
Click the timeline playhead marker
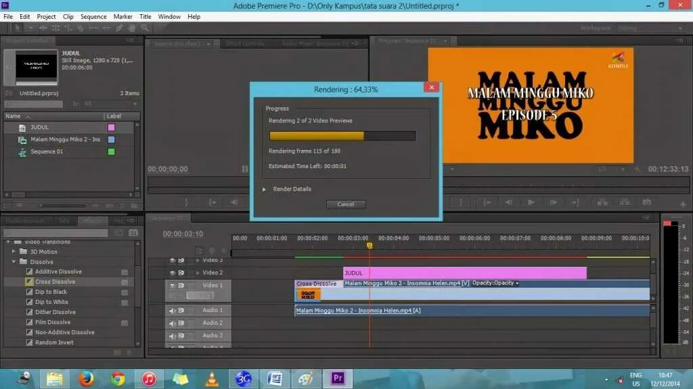pos(370,246)
